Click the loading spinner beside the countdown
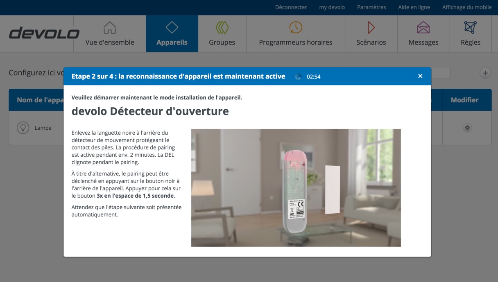498x282 pixels. coord(298,77)
